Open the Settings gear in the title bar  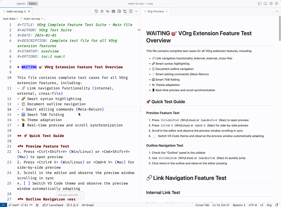277,3
